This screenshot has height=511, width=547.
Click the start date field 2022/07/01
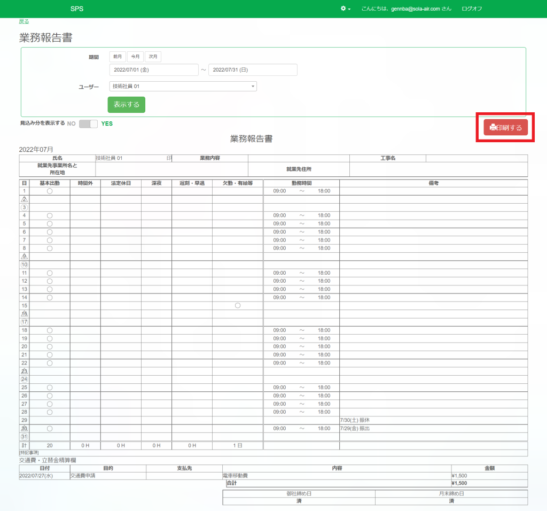click(154, 70)
